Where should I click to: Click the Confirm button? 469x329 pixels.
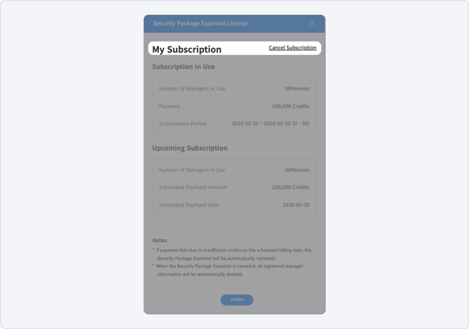(x=237, y=300)
